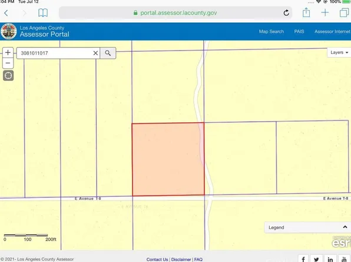Open the Assessor LinkedIn page
This screenshot has height=262, width=351.
coord(330,258)
